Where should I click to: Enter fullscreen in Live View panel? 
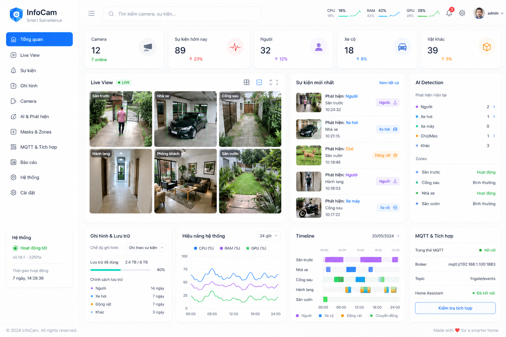(x=274, y=82)
